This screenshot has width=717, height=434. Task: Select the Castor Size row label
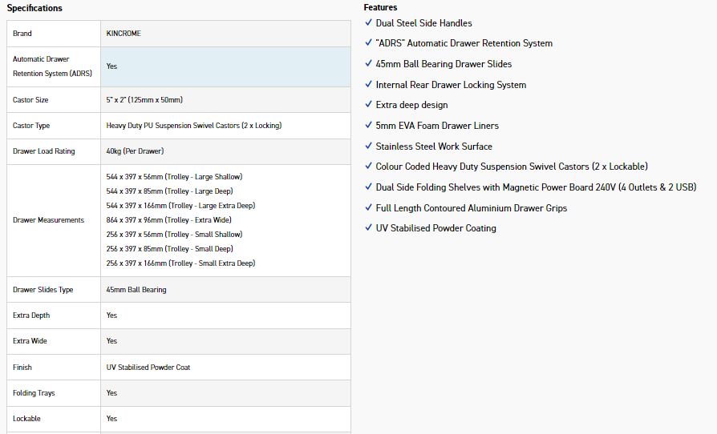(x=30, y=100)
